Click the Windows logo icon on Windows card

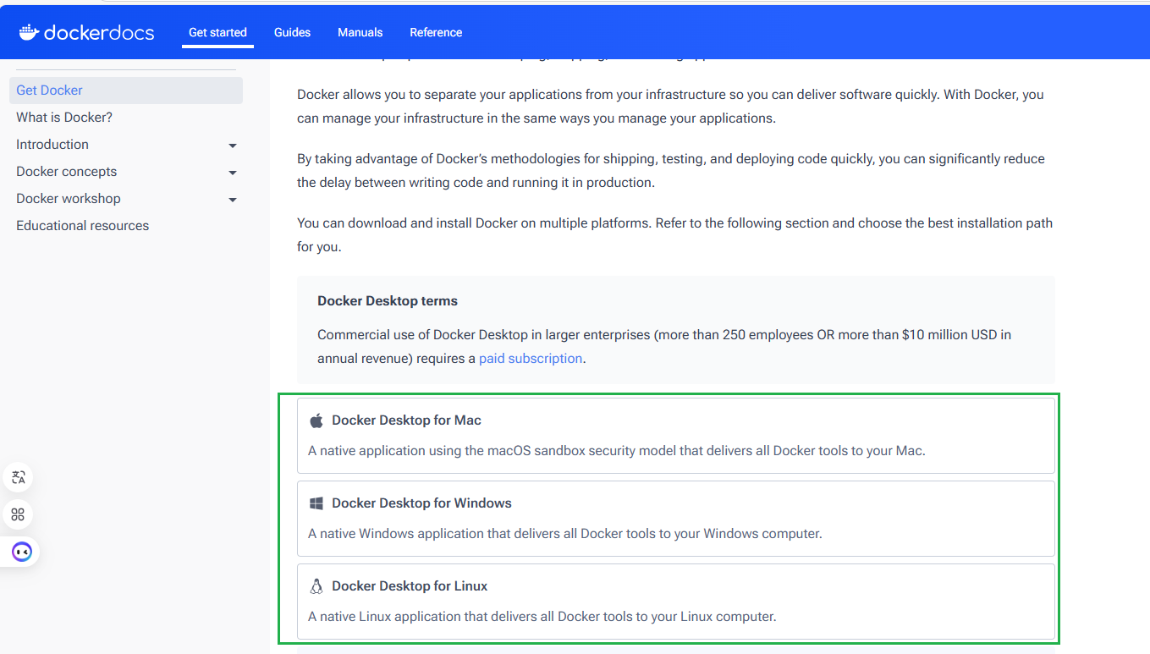click(x=316, y=503)
